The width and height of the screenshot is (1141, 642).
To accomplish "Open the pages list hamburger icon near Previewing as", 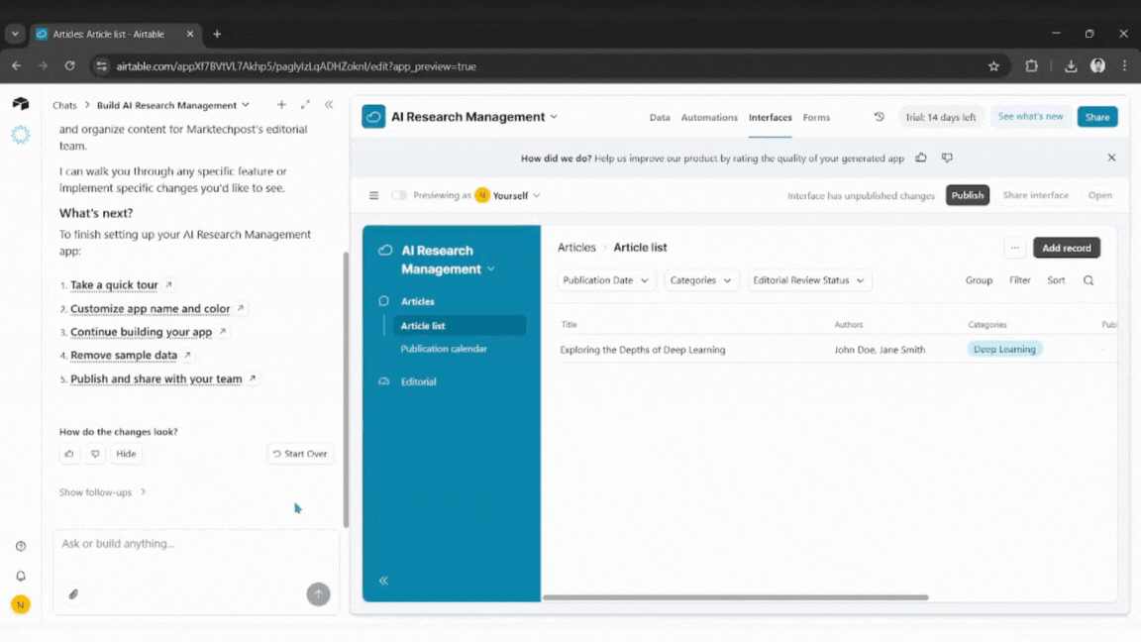I will pos(374,195).
